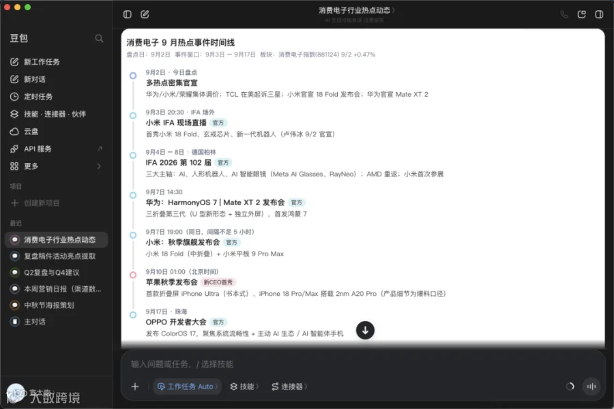Screen dimensions: 614x409
Task: Open 新对话 in the sidebar
Action: [x=57, y=79]
